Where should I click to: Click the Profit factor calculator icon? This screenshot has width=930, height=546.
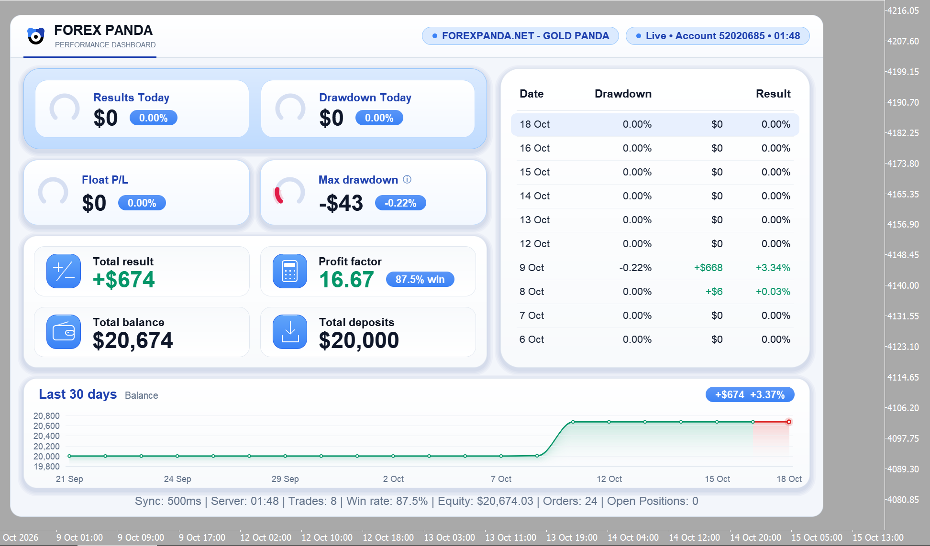(x=290, y=271)
